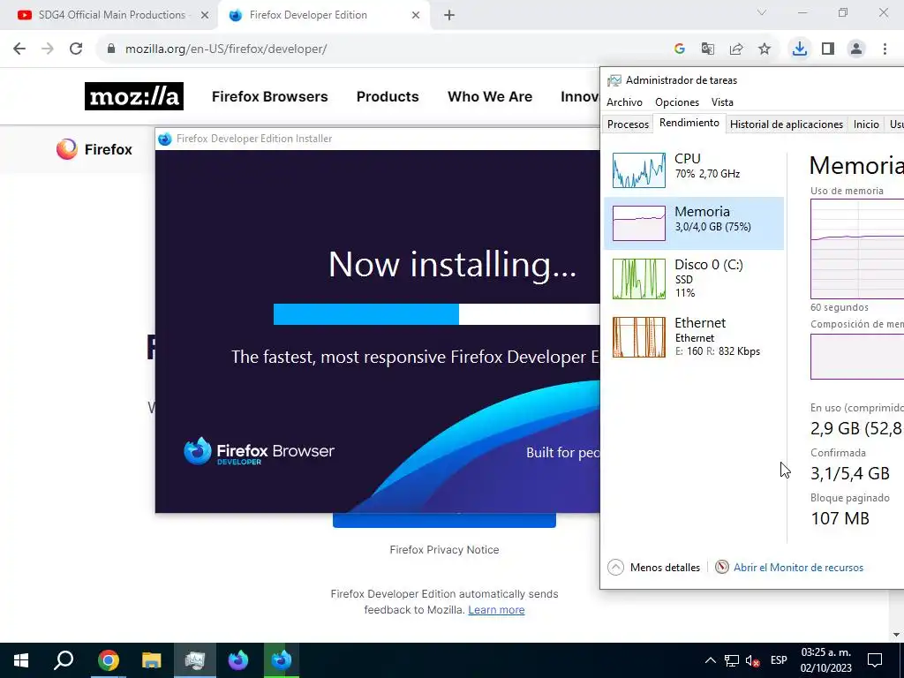The width and height of the screenshot is (904, 678).
Task: Open Who We Are nav menu
Action: click(490, 96)
